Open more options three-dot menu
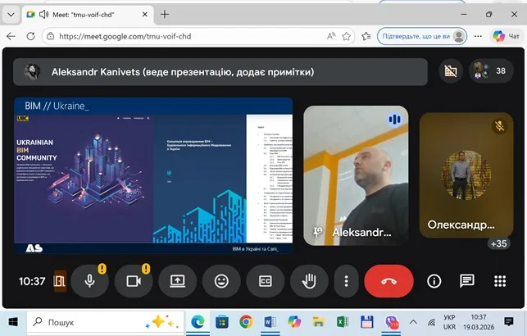The height and width of the screenshot is (336, 527). pyautogui.click(x=347, y=281)
